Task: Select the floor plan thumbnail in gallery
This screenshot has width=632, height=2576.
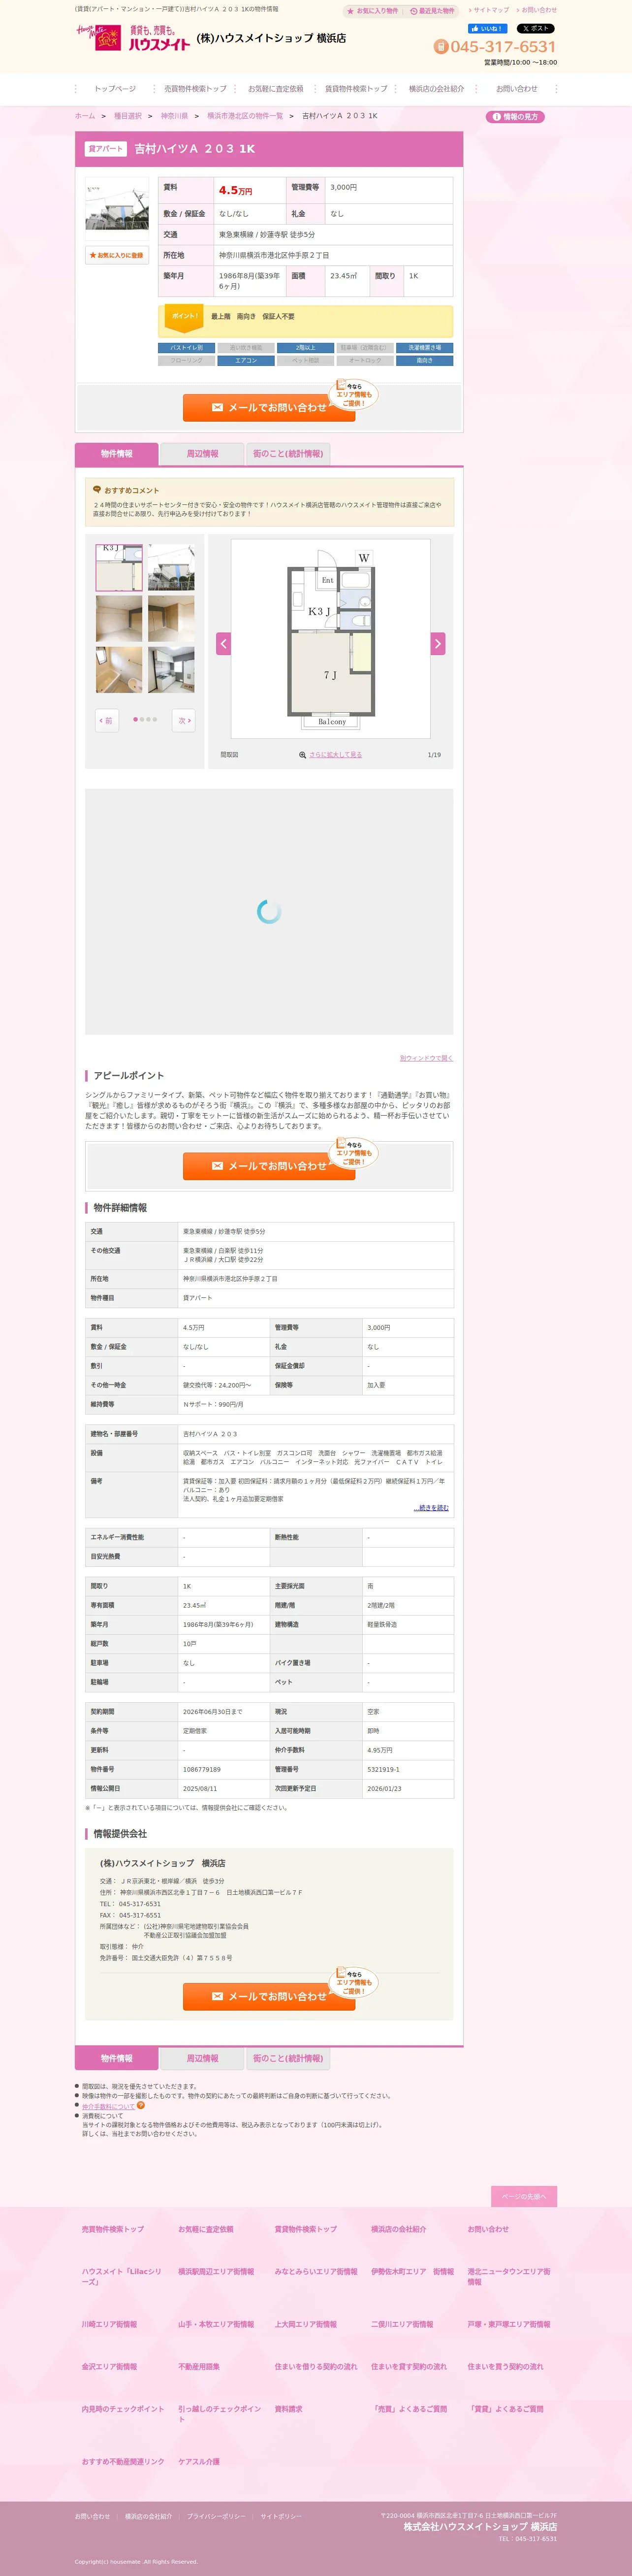Action: pyautogui.click(x=119, y=567)
